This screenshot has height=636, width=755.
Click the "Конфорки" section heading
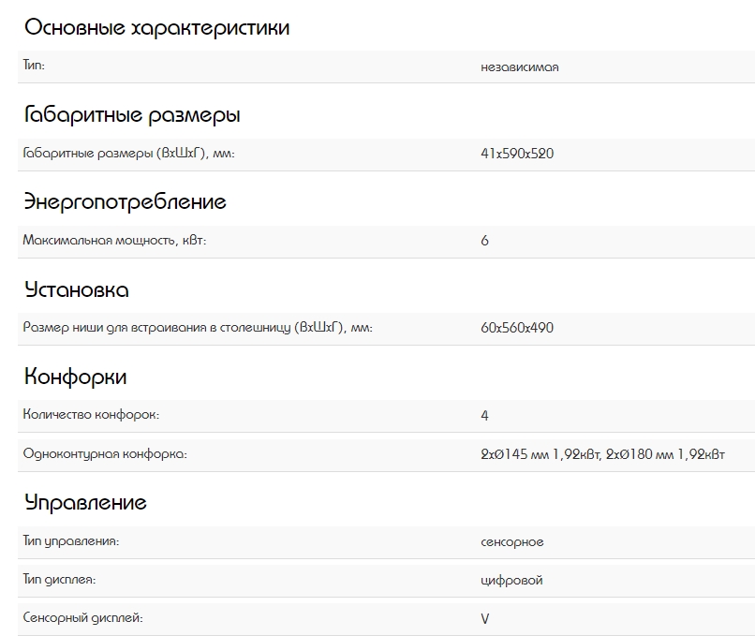pyautogui.click(x=75, y=377)
